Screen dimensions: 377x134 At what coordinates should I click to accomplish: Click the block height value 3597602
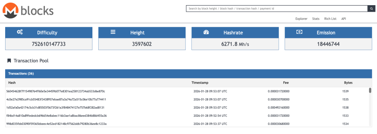[142, 44]
